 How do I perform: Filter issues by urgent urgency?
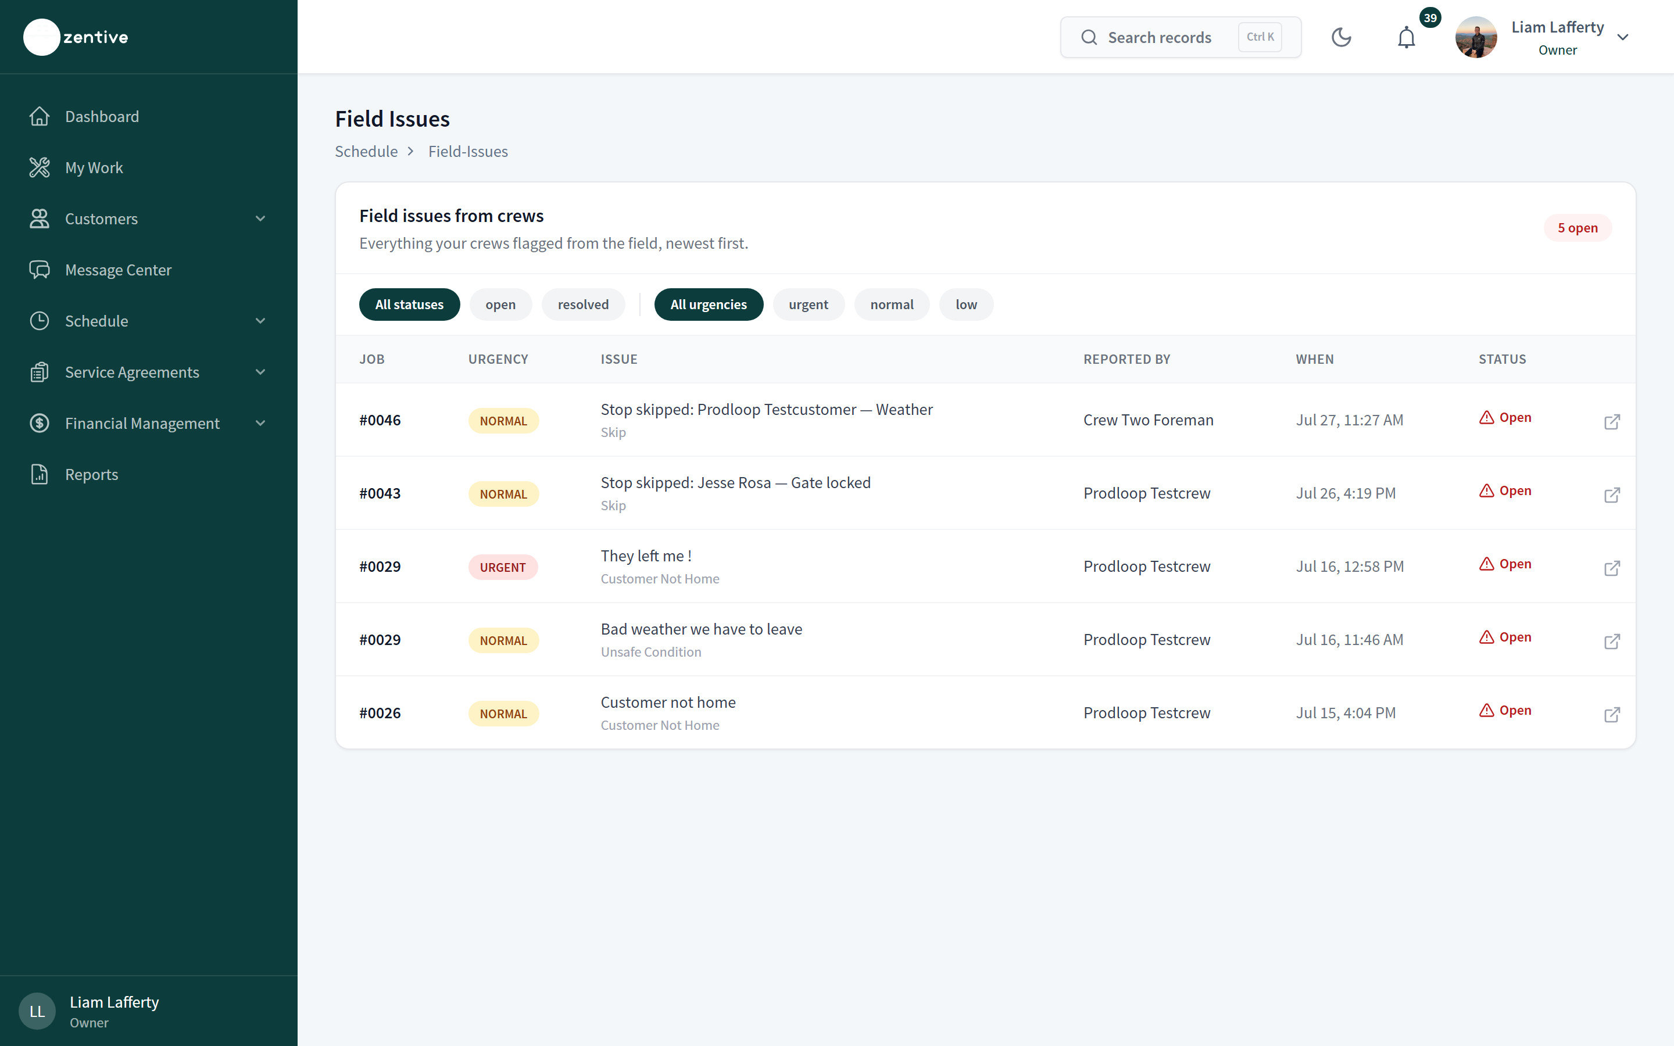(x=808, y=305)
